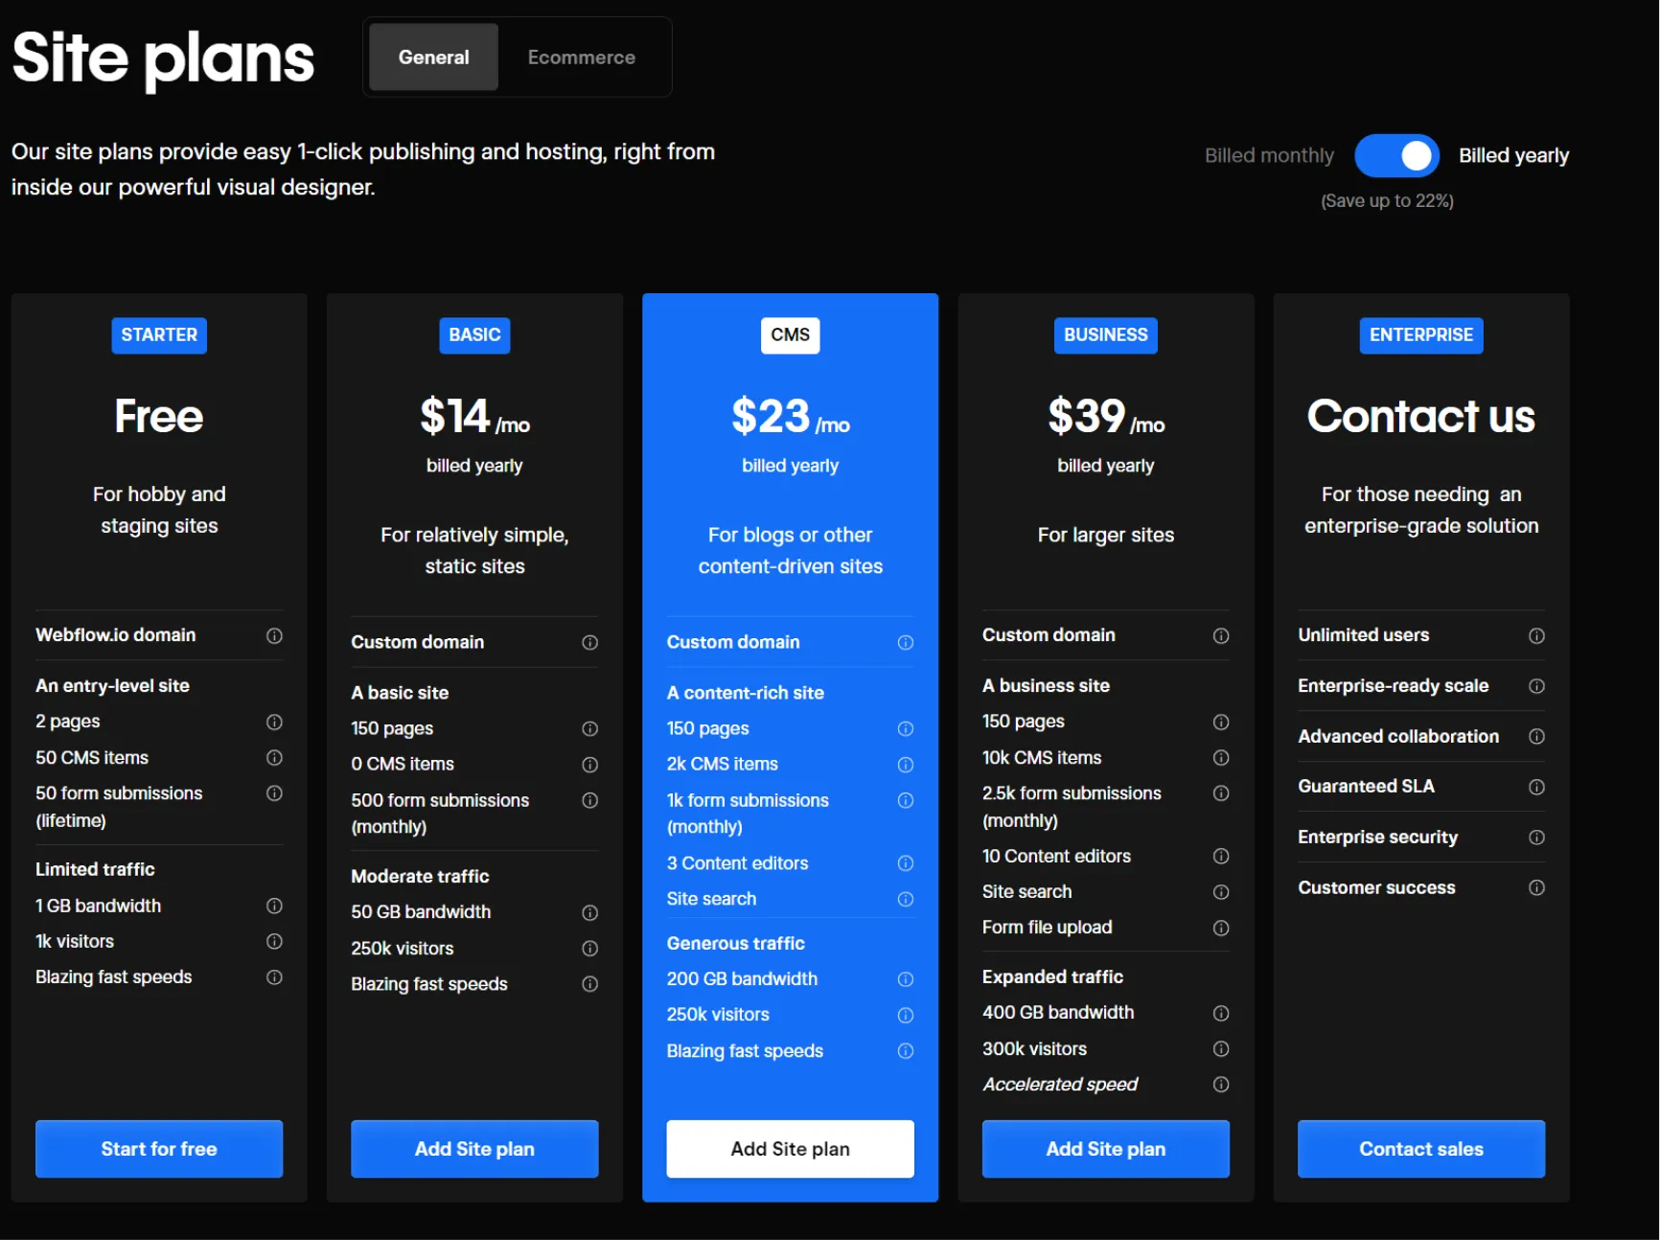Screen dimensions: 1660x1240
Task: Open info for 1 GB bandwidth
Action: point(274,906)
